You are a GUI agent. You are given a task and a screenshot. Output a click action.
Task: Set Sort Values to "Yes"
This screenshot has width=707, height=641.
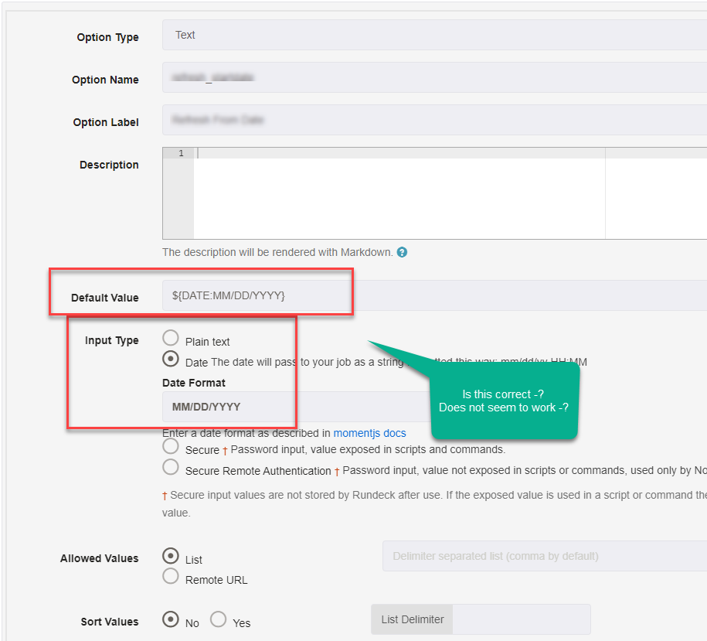click(217, 619)
